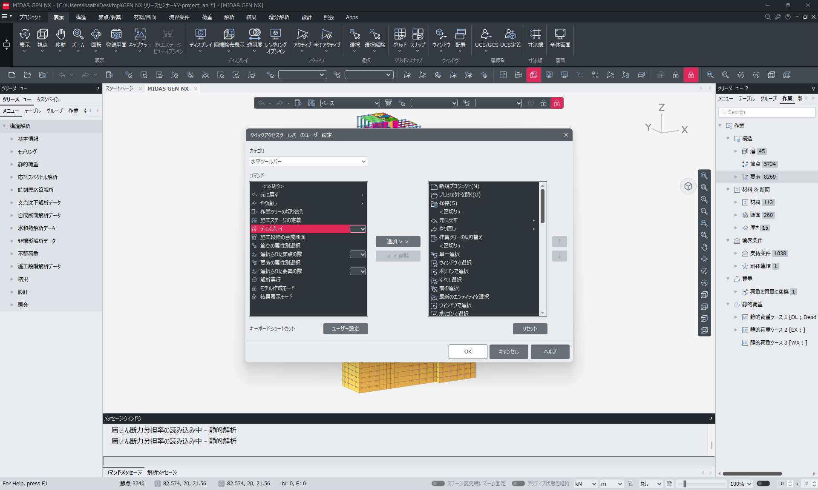Viewport: 818px width, 490px height.
Task: Click the 寸法線 dimension line tool
Action: click(x=536, y=39)
